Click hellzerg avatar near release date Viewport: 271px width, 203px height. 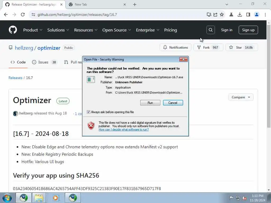click(x=16, y=113)
